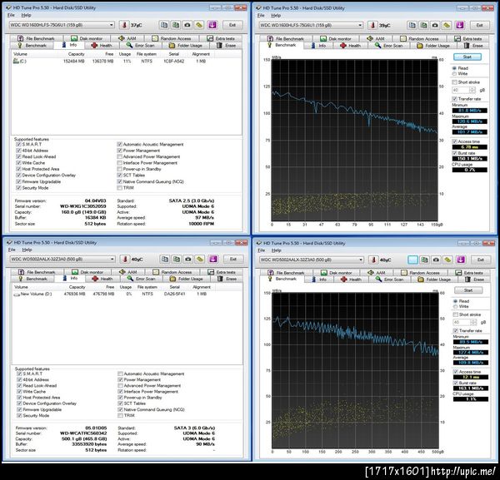This screenshot has width=500, height=480.
Task: Click Capacity column header in WD1600 Info window
Action: click(76, 54)
